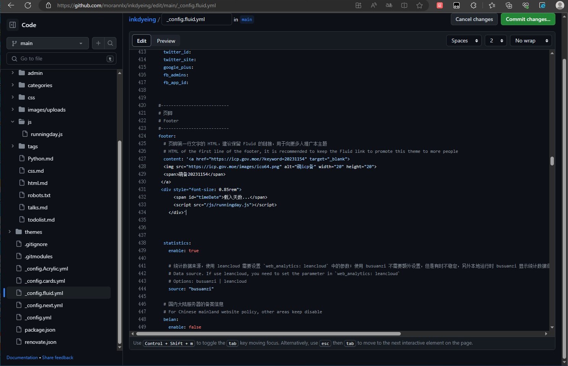Search this repository's files
This screenshot has width=568, height=366.
[x=110, y=43]
